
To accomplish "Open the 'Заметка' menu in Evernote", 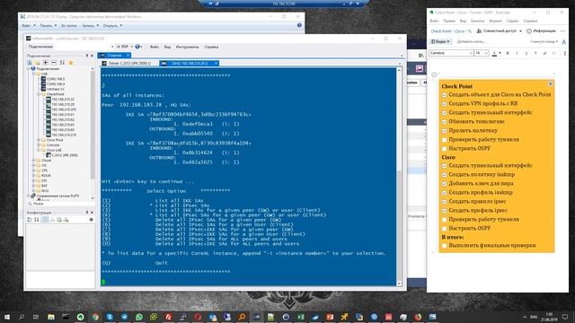I will [477, 22].
